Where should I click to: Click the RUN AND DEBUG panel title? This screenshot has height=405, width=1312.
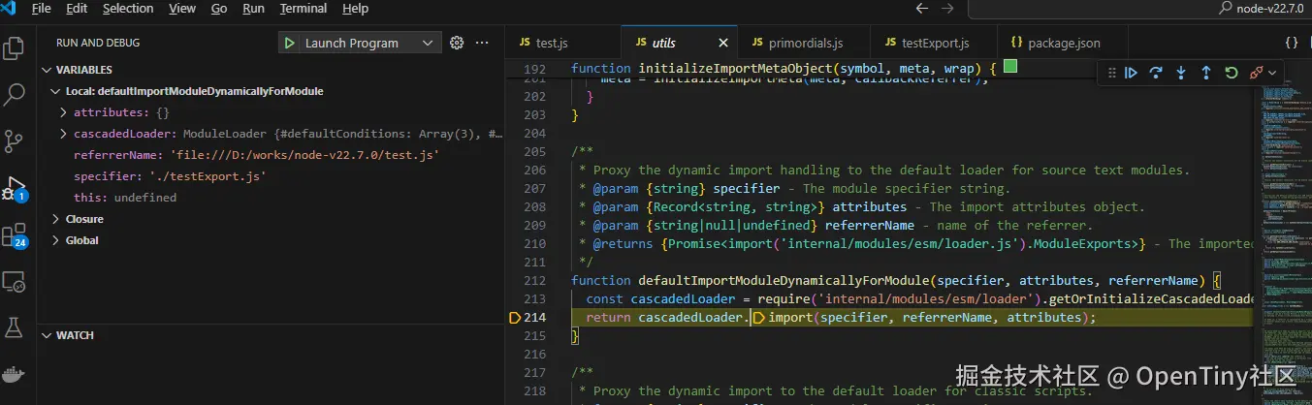pos(98,43)
